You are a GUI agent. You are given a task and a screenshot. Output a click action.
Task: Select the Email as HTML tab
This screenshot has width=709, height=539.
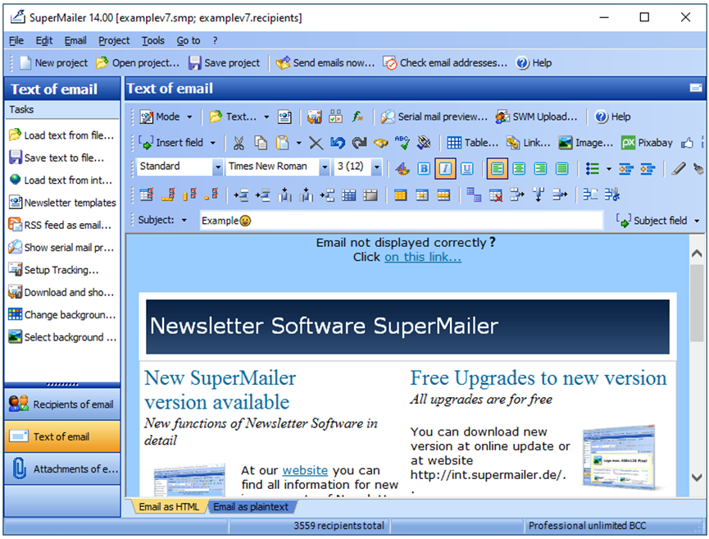point(169,507)
